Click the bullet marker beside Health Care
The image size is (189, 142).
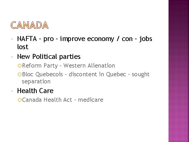13,91
